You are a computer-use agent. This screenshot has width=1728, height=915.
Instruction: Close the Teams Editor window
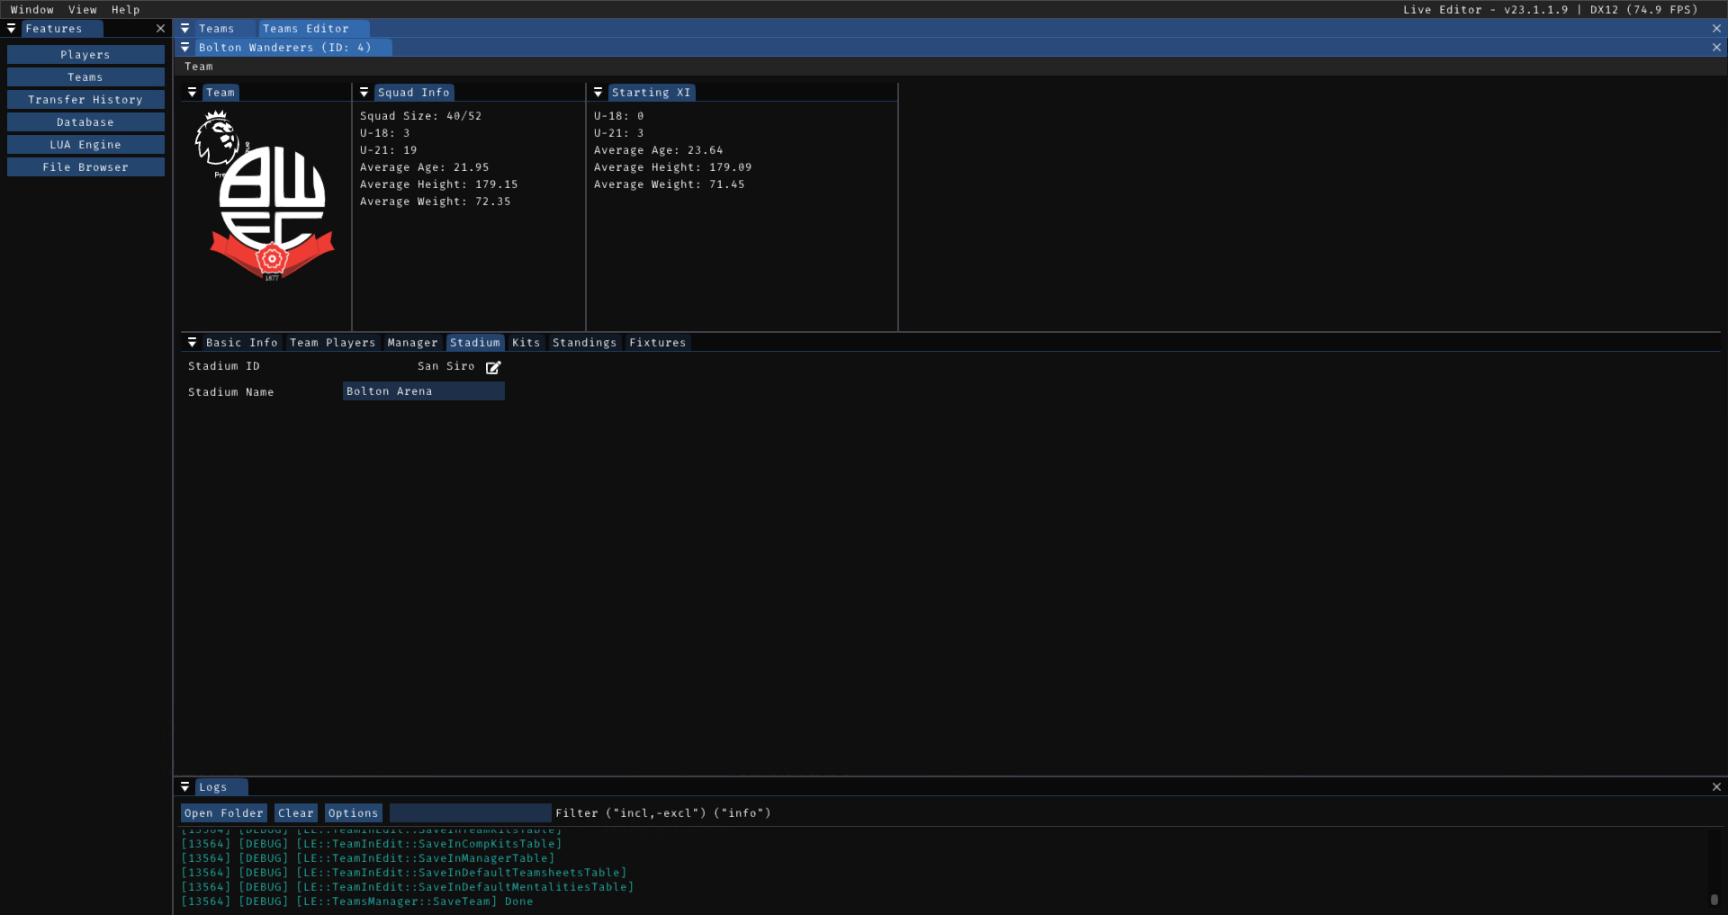(1716, 29)
